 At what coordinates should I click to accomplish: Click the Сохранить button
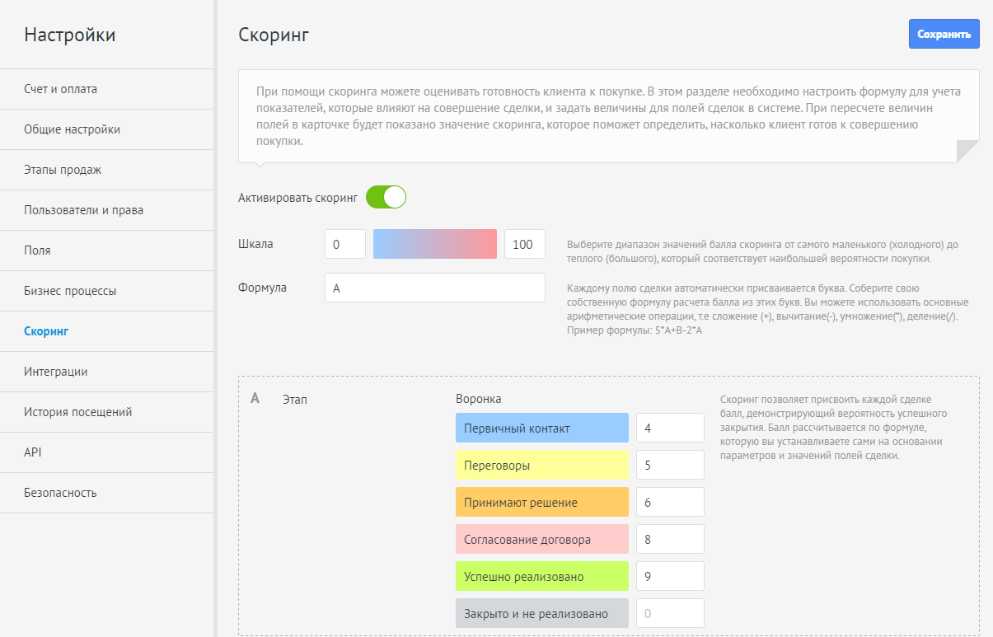coord(944,35)
